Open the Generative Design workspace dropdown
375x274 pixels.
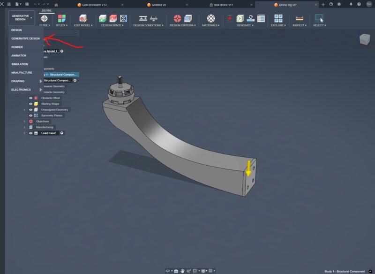(x=22, y=18)
